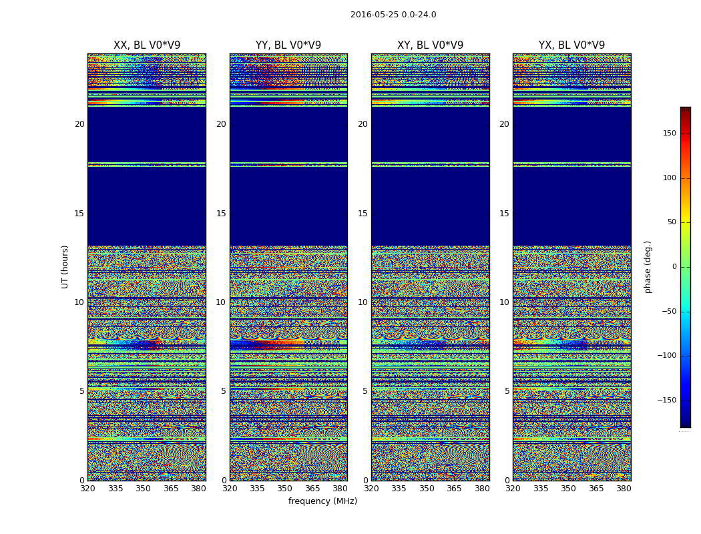This screenshot has width=701, height=534.
Task: Click the XX waterfall plot image
Action: (x=147, y=267)
